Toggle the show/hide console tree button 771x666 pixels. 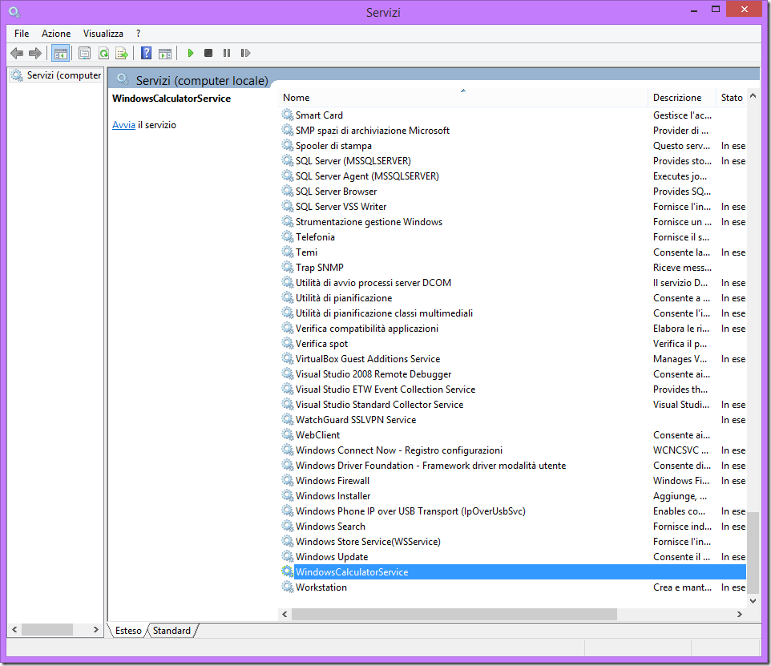pyautogui.click(x=60, y=54)
